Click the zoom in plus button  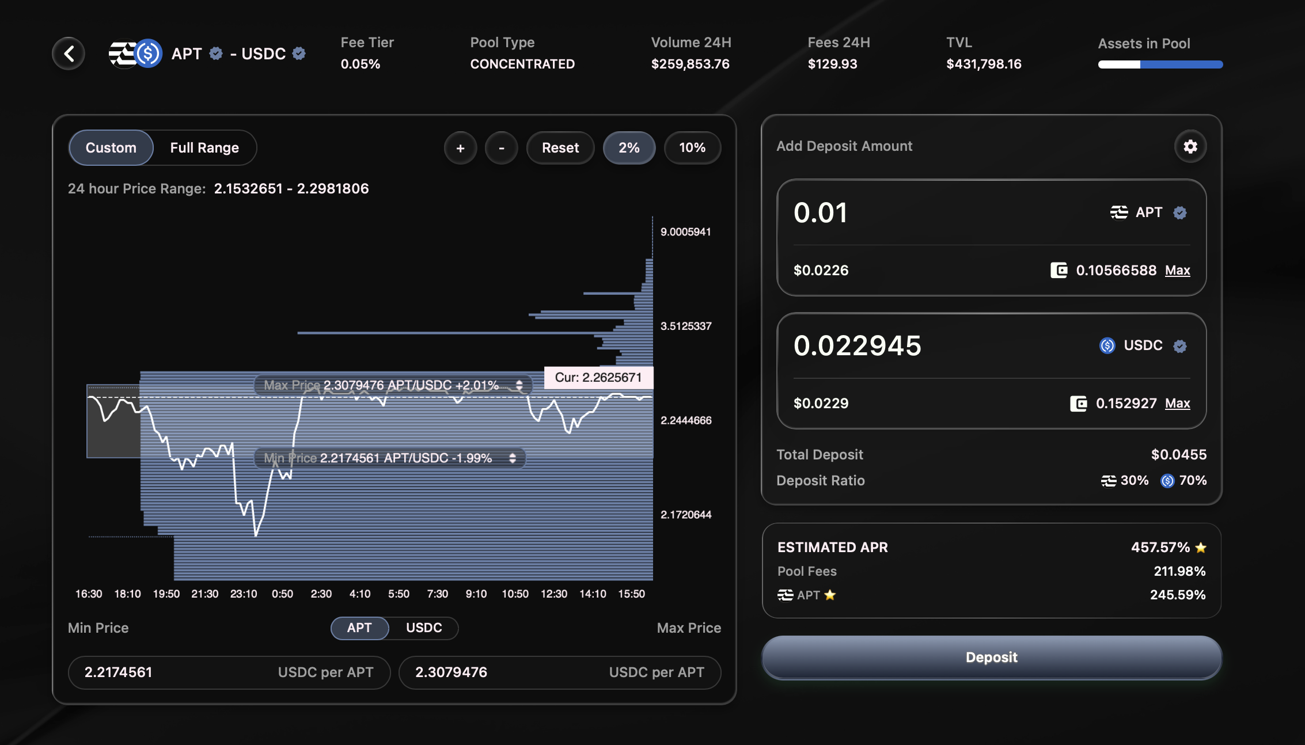[x=460, y=148]
